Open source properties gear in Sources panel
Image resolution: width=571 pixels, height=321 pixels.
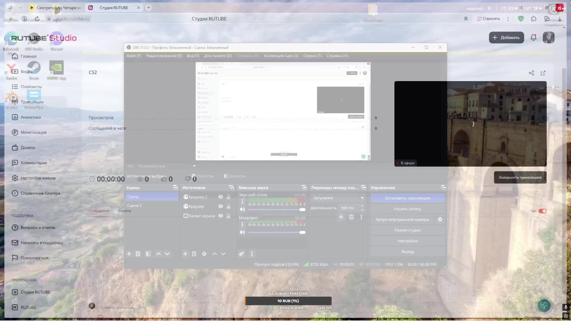coord(204,254)
